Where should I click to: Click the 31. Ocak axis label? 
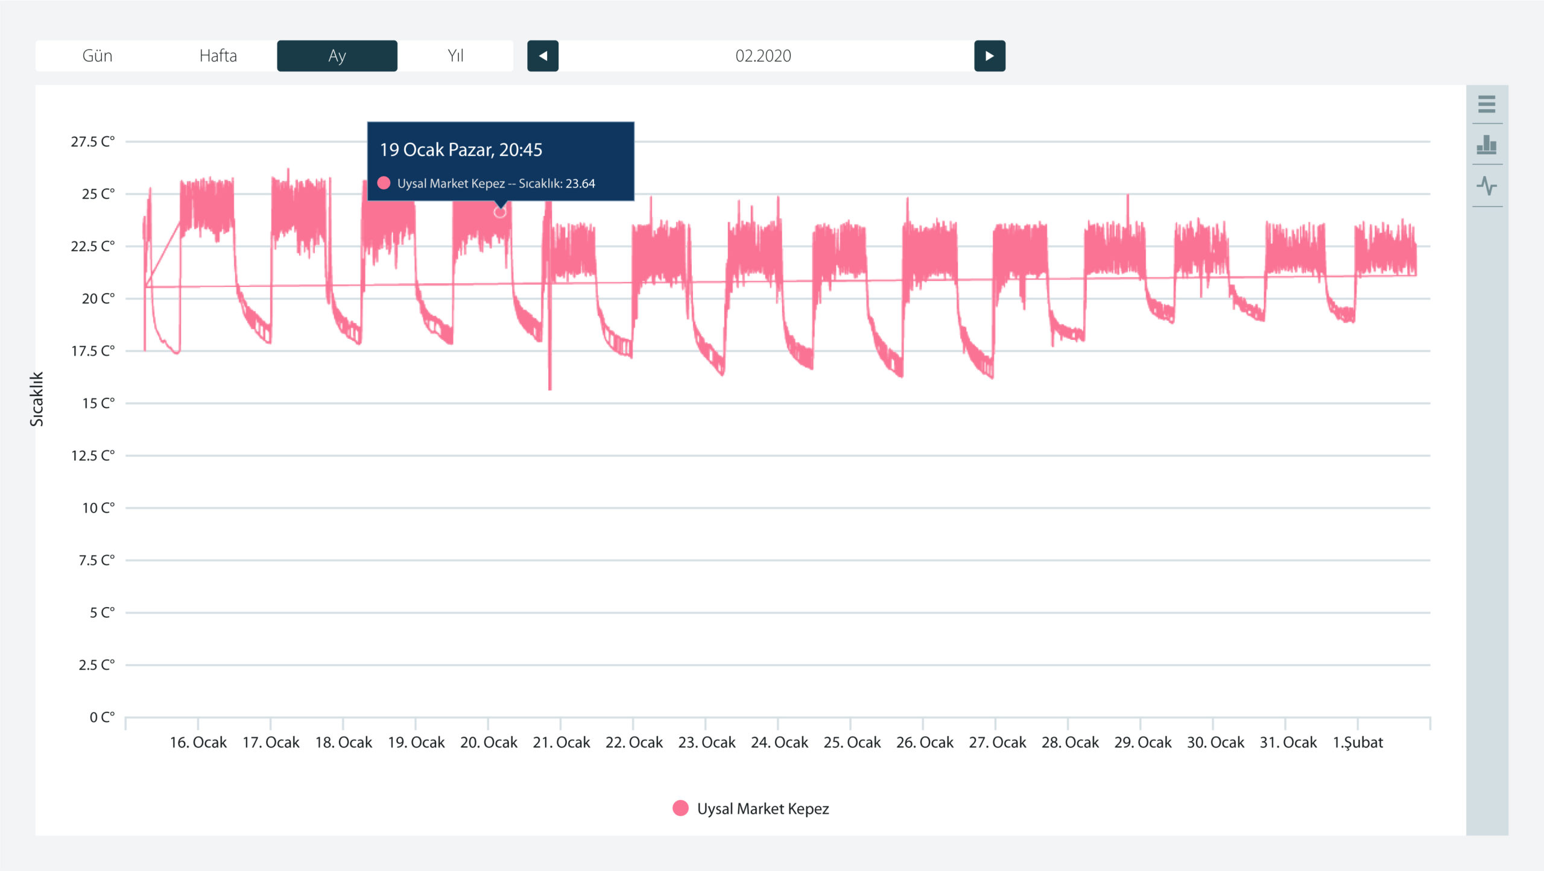[x=1288, y=743]
